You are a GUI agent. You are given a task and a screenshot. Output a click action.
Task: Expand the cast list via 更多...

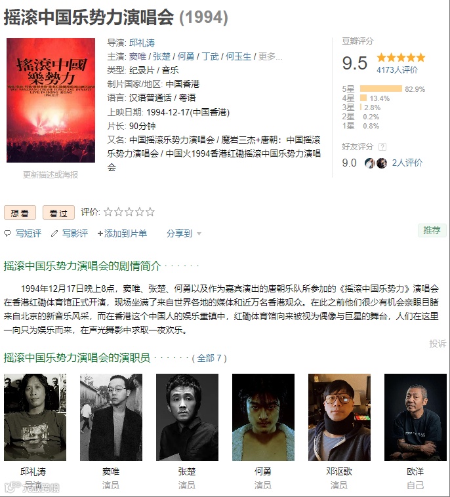(270, 56)
